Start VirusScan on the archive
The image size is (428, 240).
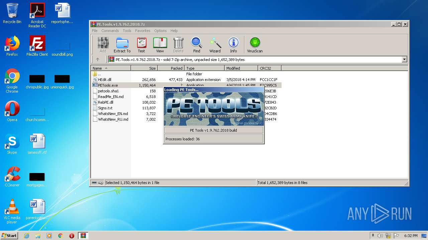255,45
